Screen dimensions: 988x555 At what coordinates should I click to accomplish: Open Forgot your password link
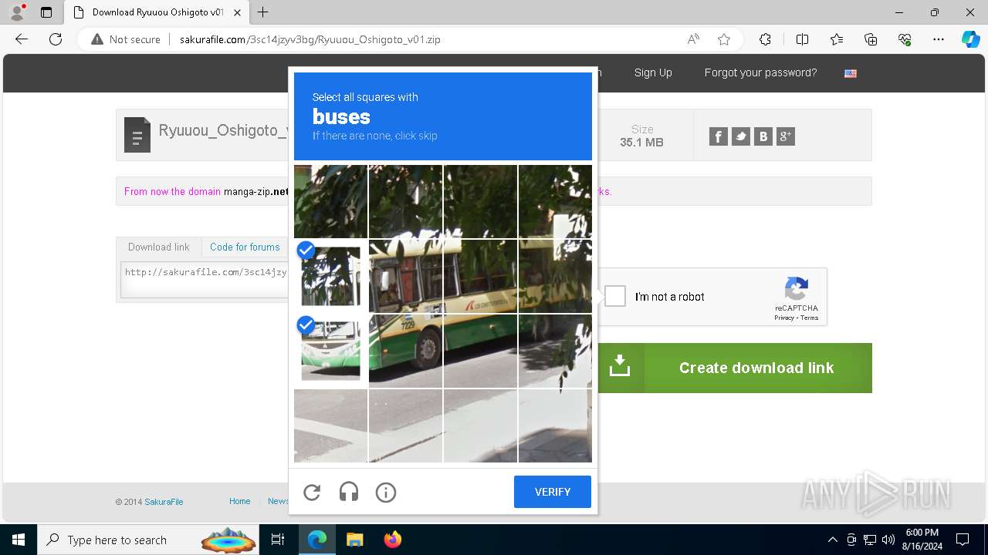760,72
